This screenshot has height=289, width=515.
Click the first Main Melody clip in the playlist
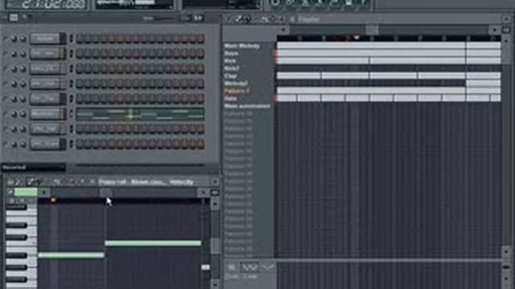coord(371,46)
